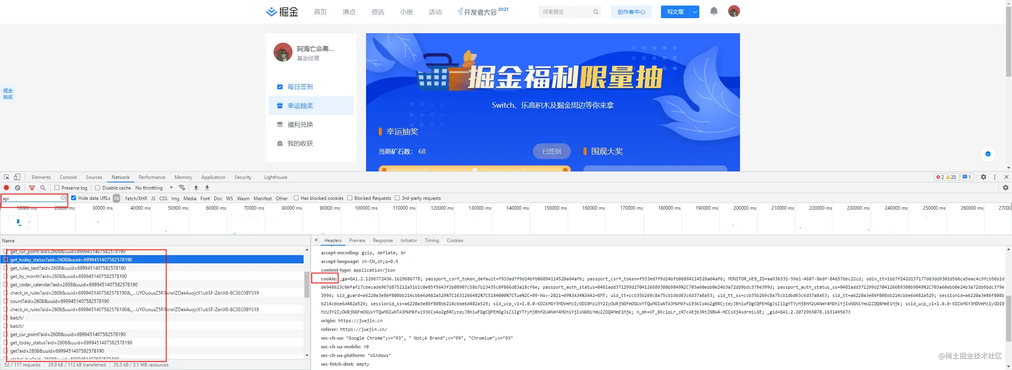Click the errors and warnings counter badge
The image size is (1012, 370).
[x=946, y=177]
